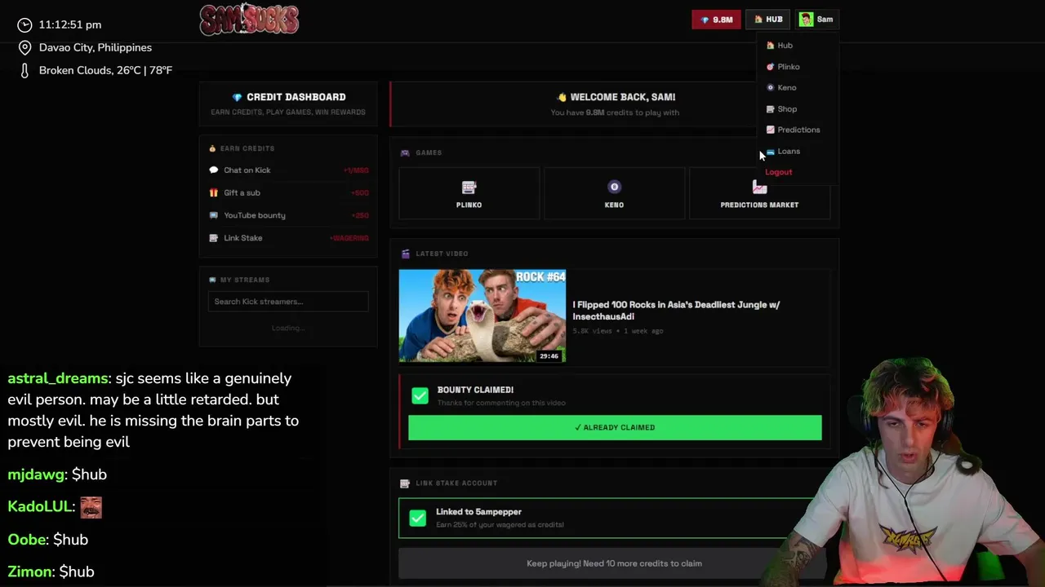Screen dimensions: 1045x587
Task: Click the gamepad icon by Games heading
Action: coord(405,152)
